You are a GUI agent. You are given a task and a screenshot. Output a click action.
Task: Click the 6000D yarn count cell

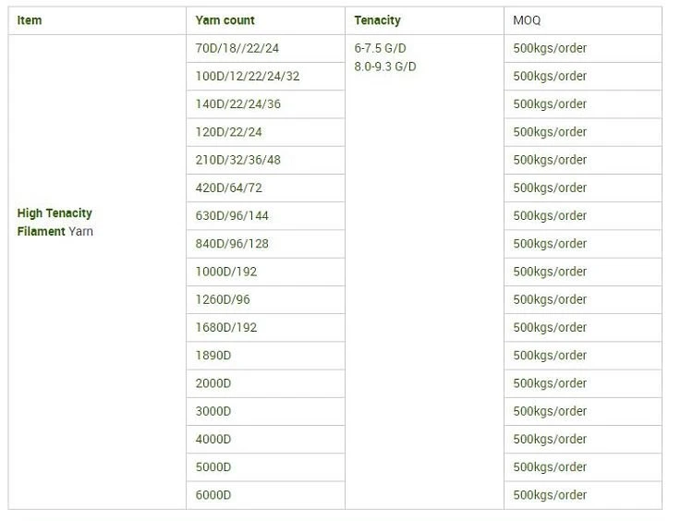click(x=265, y=495)
